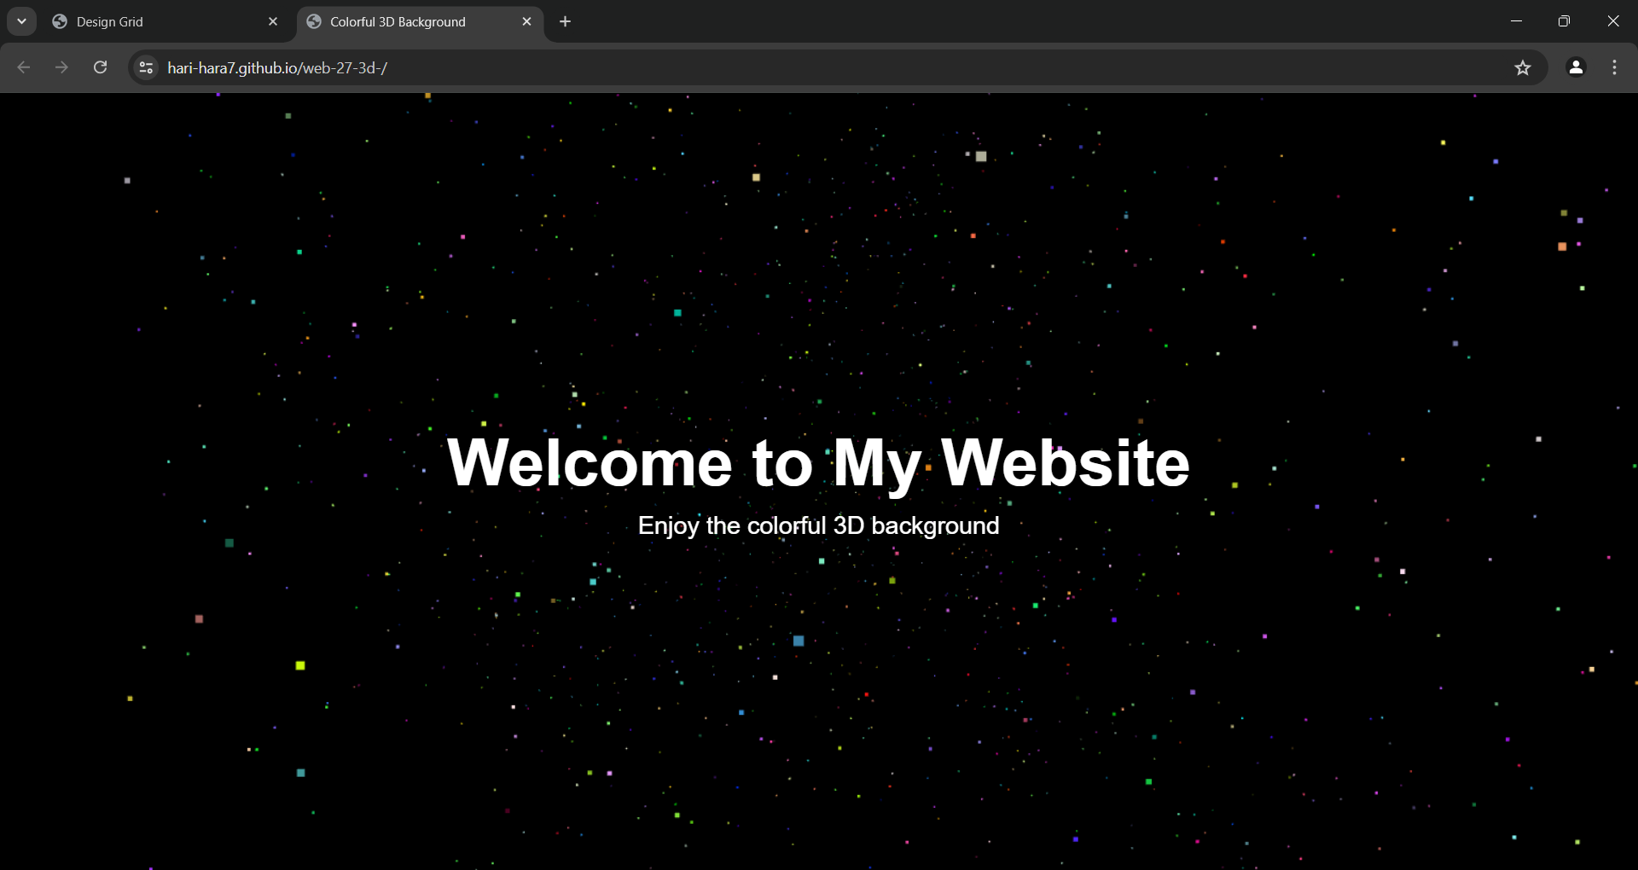Go back to previous page
Viewport: 1638px width, 870px height.
point(24,67)
